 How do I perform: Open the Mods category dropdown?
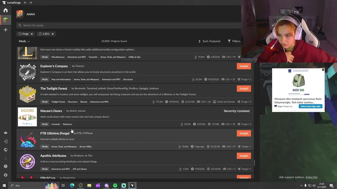point(24,41)
